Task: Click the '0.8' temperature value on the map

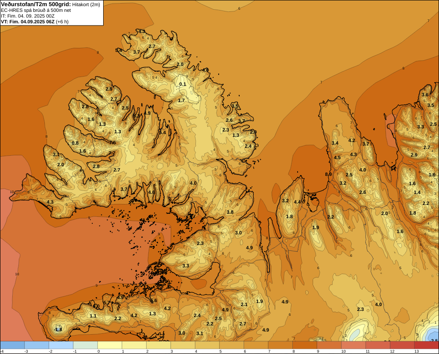Action: tap(75, 143)
